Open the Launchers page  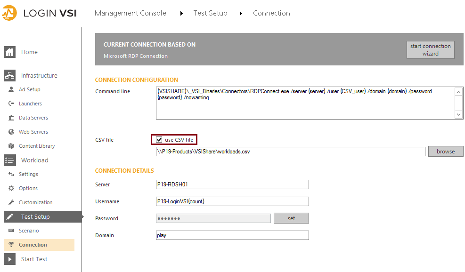(x=30, y=104)
